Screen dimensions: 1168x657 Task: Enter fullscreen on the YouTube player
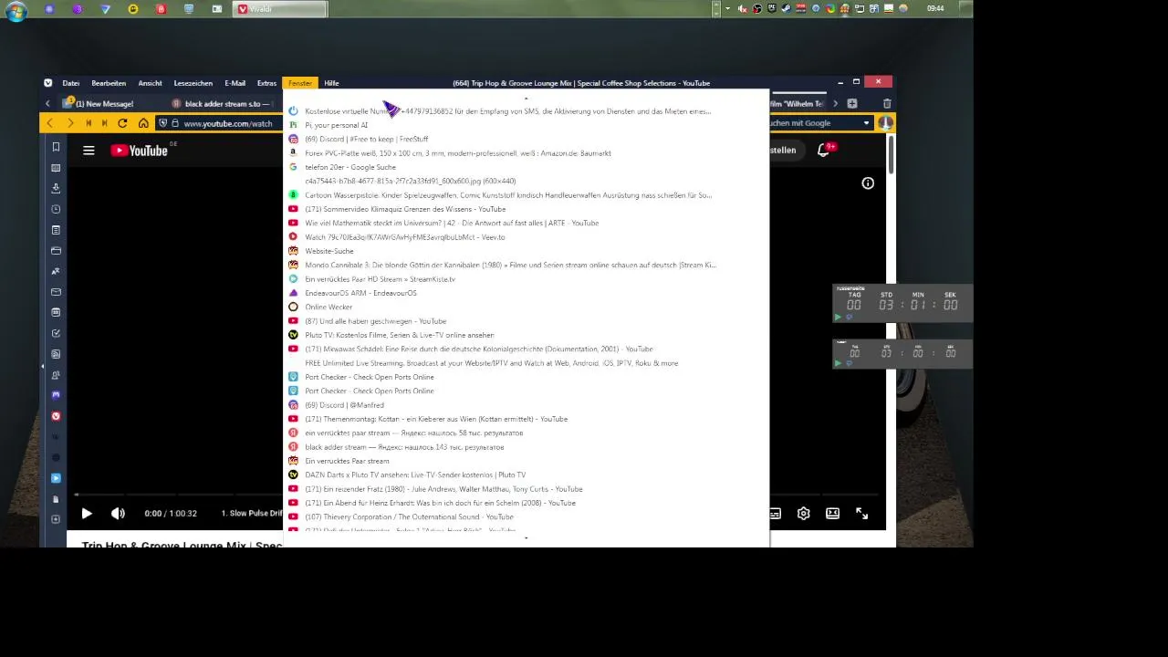[x=861, y=514]
